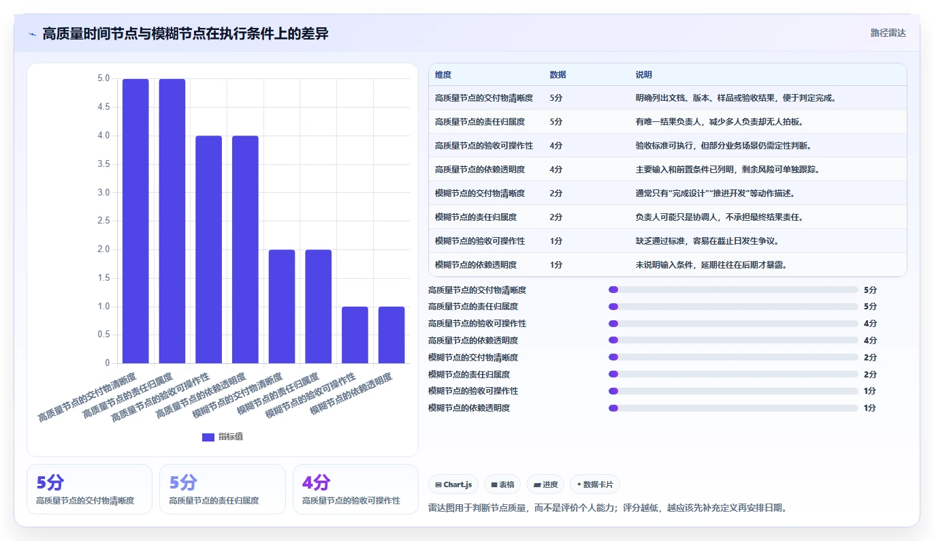Viewport: 934px width, 541px height.
Task: Click the 5.0 label on chart y-axis
Action: click(x=103, y=78)
